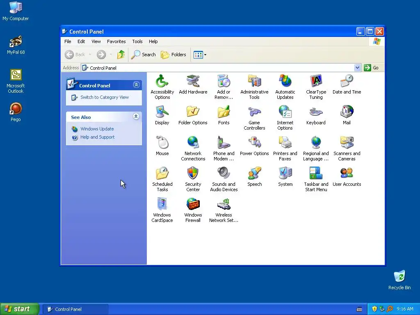
Task: Select the Automatic Updates icon
Action: [285, 81]
